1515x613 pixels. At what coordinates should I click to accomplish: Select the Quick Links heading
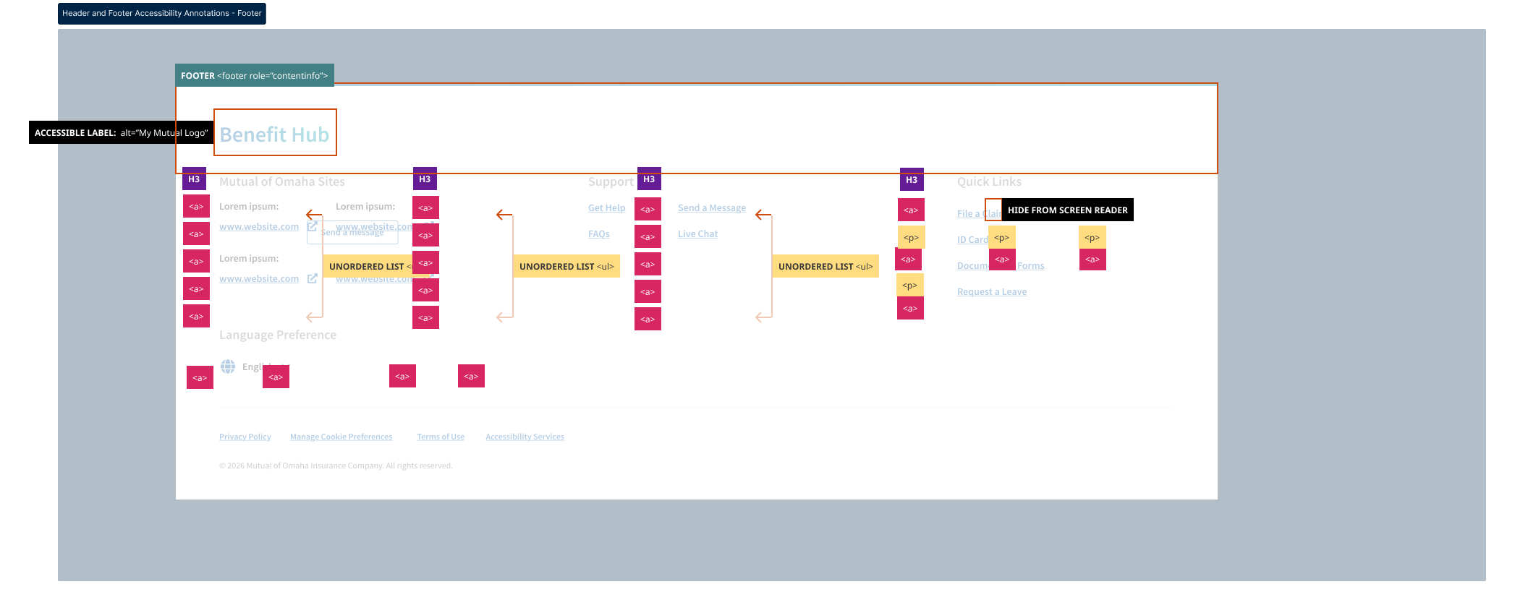coord(989,181)
